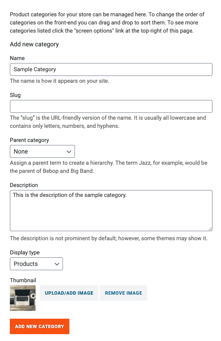Focus the empty Slug input field
221x341 pixels.
click(x=111, y=106)
